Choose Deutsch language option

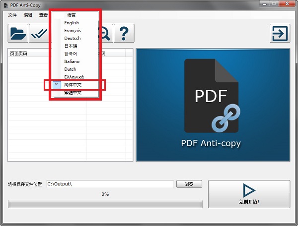(x=75, y=38)
